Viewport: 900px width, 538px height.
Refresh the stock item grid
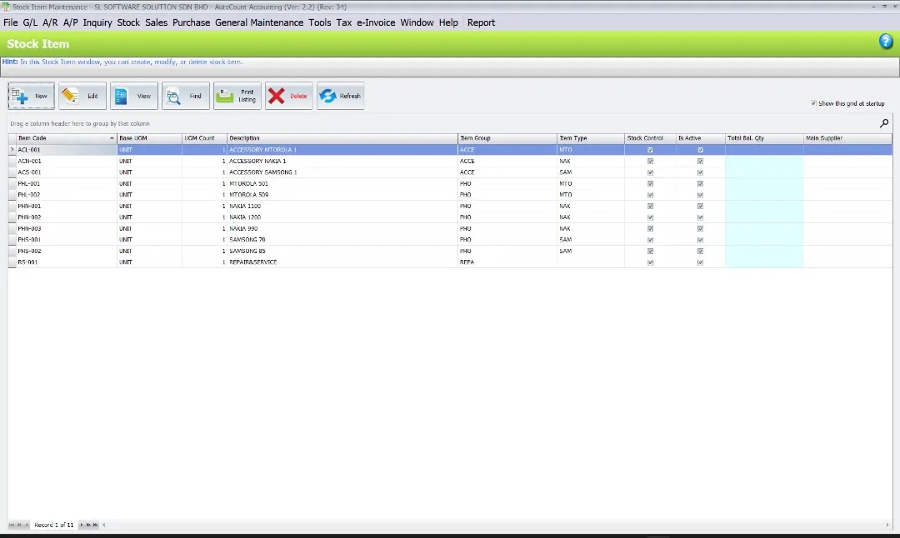[x=340, y=95]
